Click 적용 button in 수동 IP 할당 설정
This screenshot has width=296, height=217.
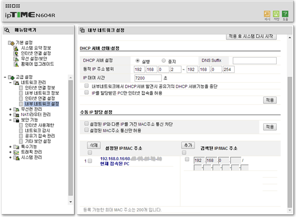point(270,127)
